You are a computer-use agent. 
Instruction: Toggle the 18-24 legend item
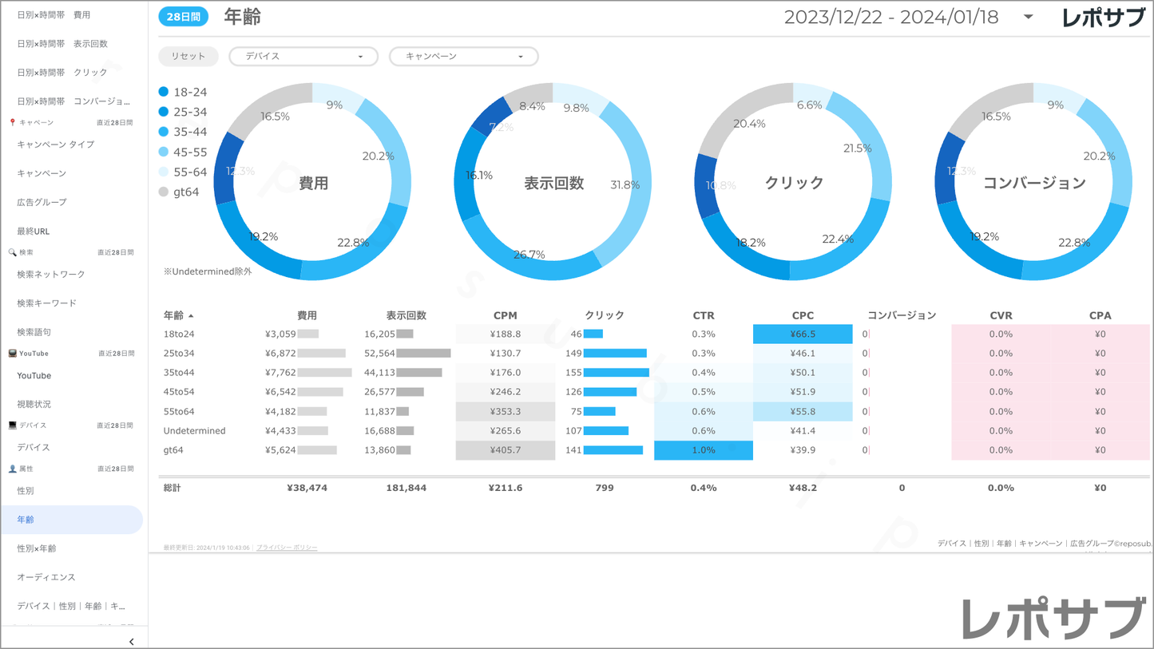click(x=183, y=92)
